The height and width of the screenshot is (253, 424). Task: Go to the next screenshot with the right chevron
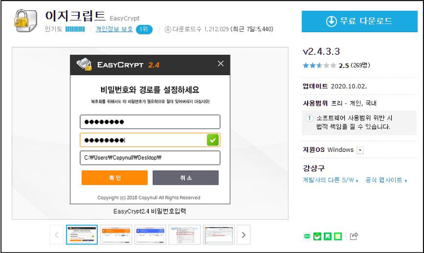[x=243, y=234]
